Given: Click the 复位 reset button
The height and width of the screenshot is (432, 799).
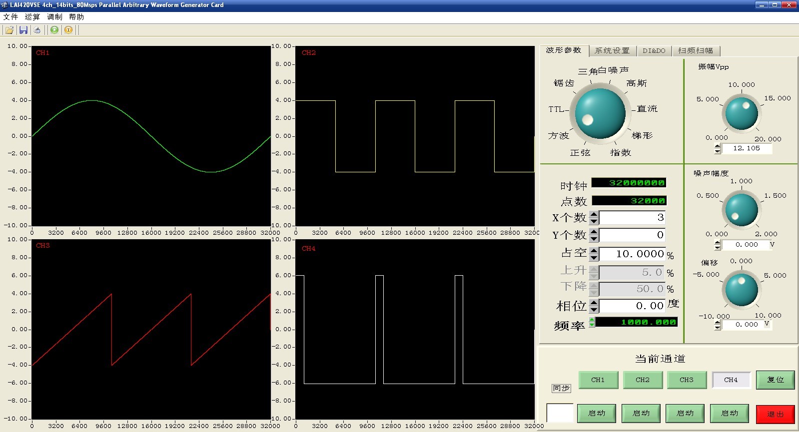Looking at the screenshot, I should coord(776,380).
